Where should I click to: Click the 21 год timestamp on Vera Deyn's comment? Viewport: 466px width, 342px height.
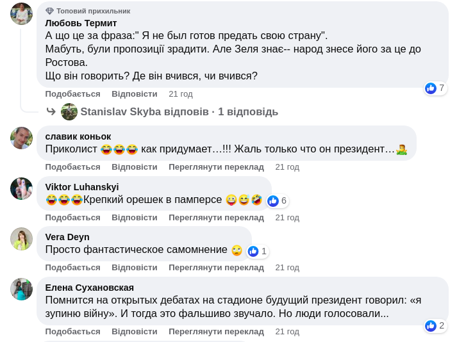pyautogui.click(x=287, y=267)
